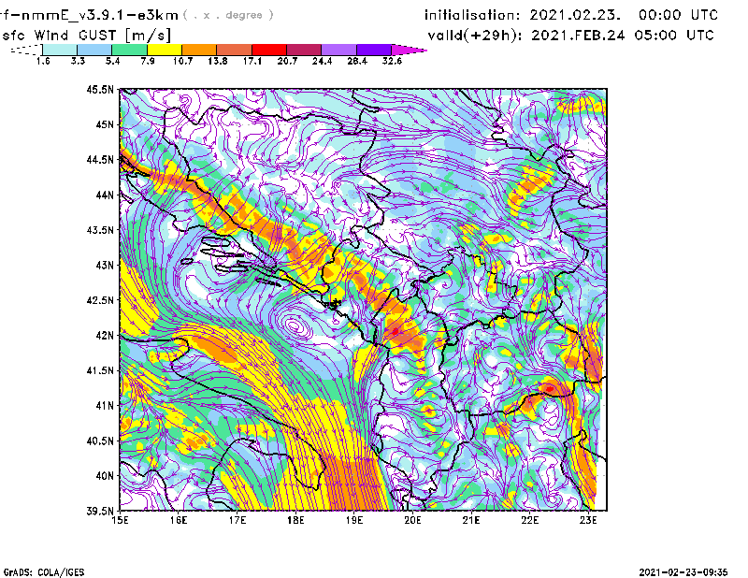Click the violet legend swatch after 28.4

coord(374,50)
